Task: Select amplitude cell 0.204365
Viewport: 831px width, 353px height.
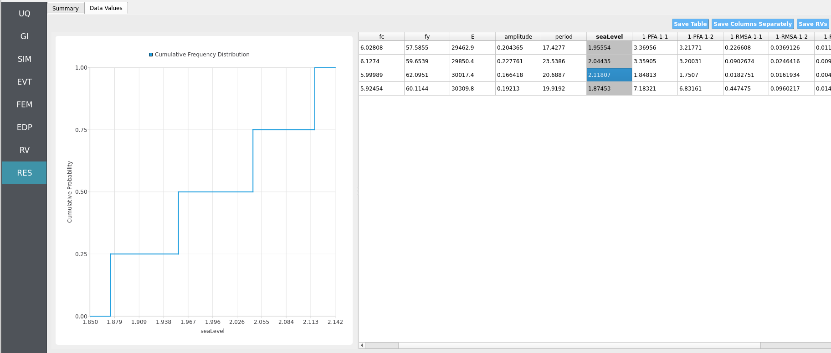Action: 518,48
